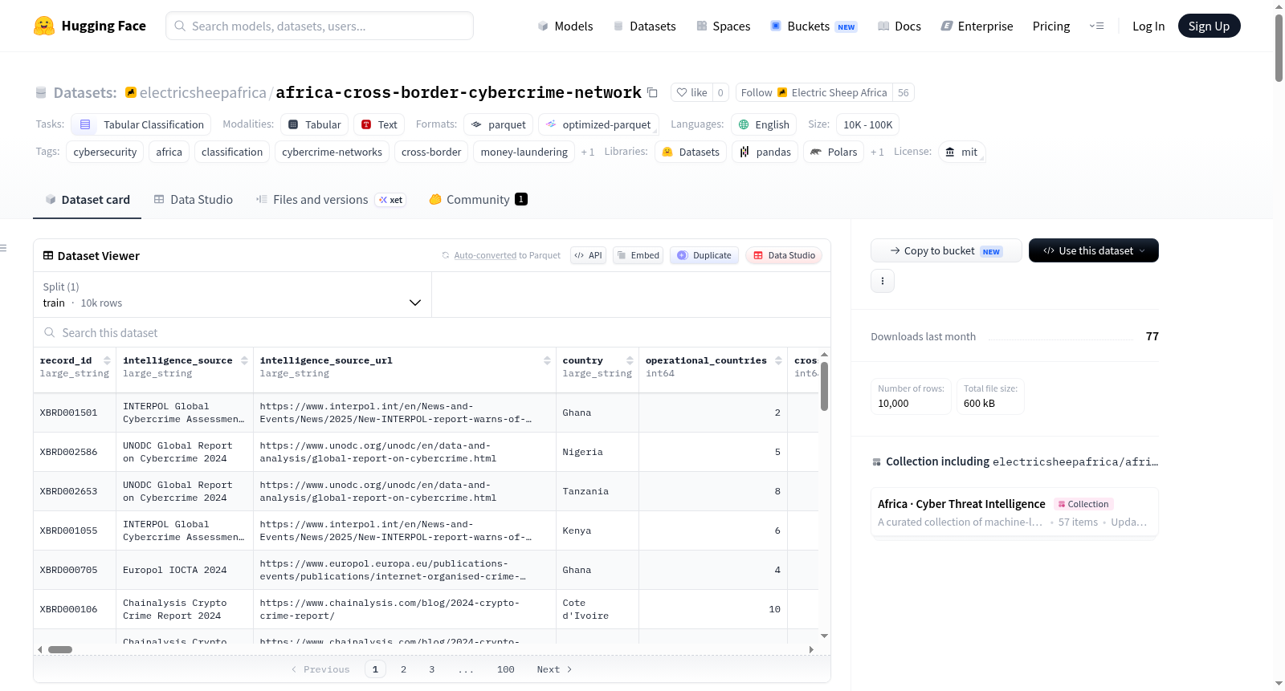Click the API button in Dataset Viewer
Viewport: 1285px width, 691px height.
tap(588, 255)
